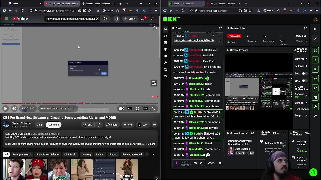The image size is (321, 180).
Task: Like the OBS video (35K)
Action: (87, 125)
